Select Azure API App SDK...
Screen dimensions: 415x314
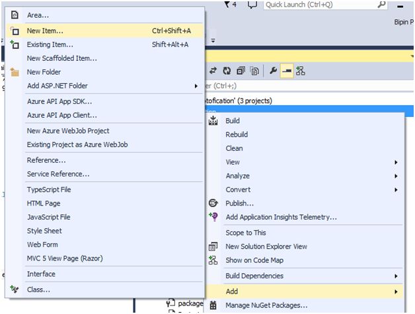pos(105,101)
